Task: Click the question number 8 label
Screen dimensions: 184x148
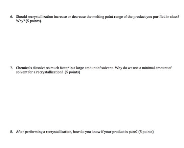Action: (x=11, y=132)
